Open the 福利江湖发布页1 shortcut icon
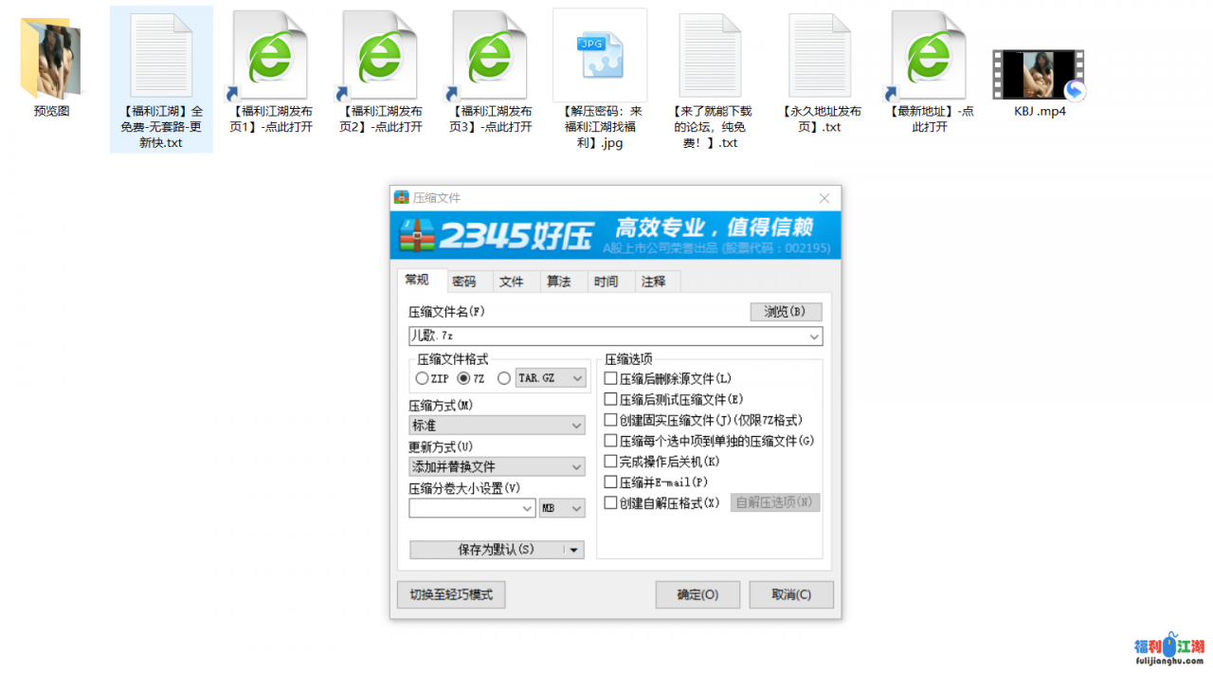This screenshot has width=1213, height=673. click(x=270, y=57)
